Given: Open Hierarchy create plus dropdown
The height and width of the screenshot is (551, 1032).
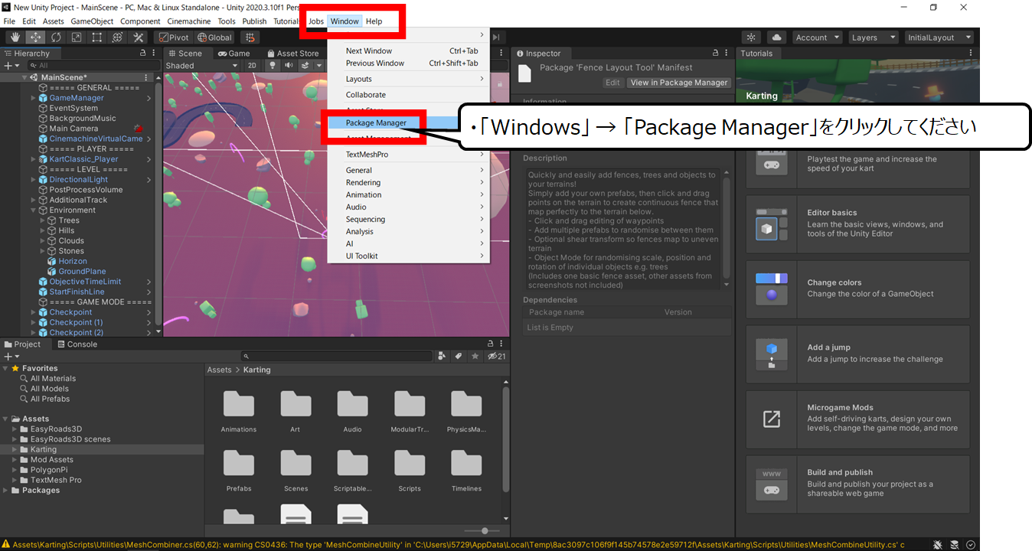Looking at the screenshot, I should tap(11, 66).
